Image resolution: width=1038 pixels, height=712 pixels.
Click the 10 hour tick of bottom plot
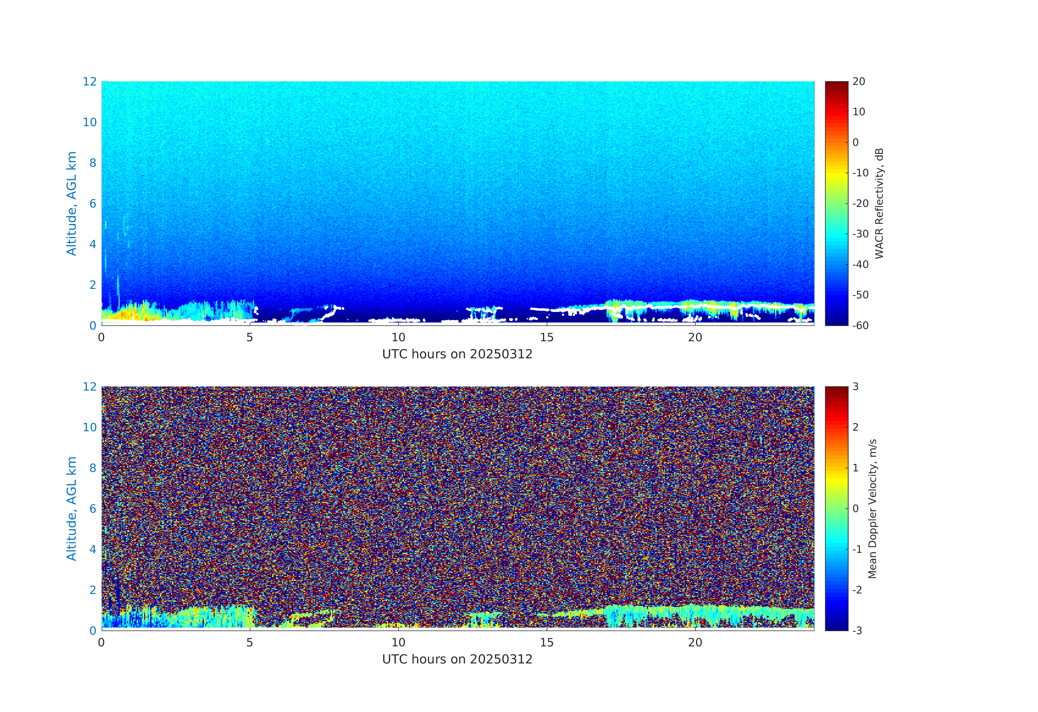[398, 642]
